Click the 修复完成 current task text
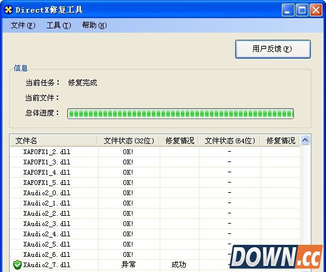The height and width of the screenshot is (272, 326). (82, 83)
